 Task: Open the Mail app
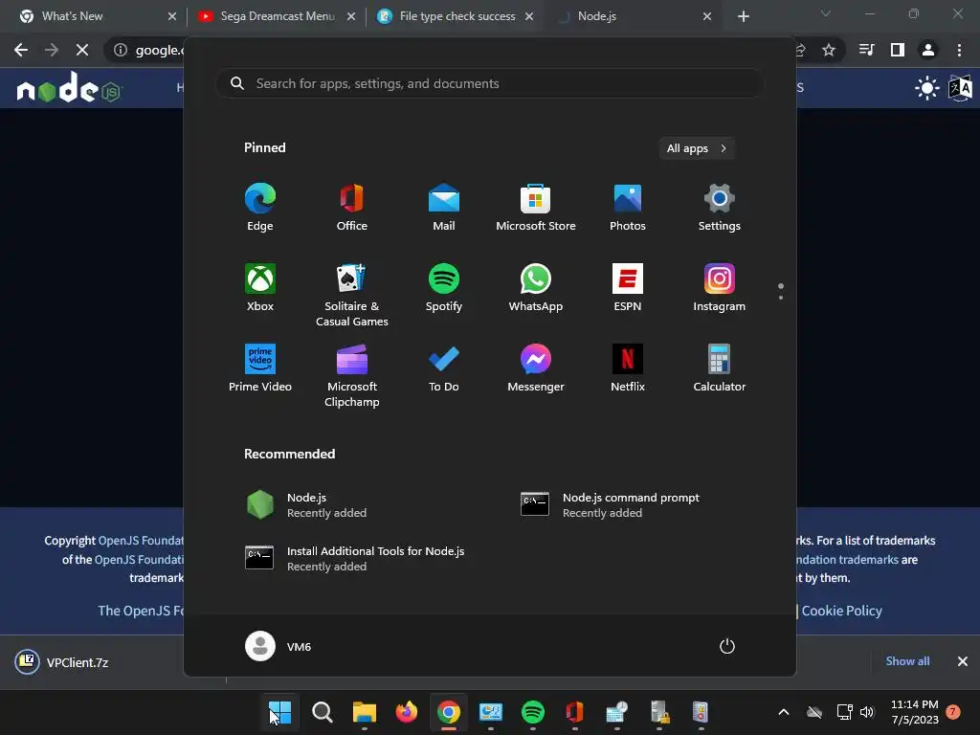[444, 208]
